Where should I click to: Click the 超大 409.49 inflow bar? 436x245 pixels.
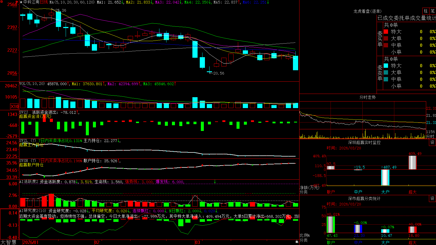click(413, 163)
